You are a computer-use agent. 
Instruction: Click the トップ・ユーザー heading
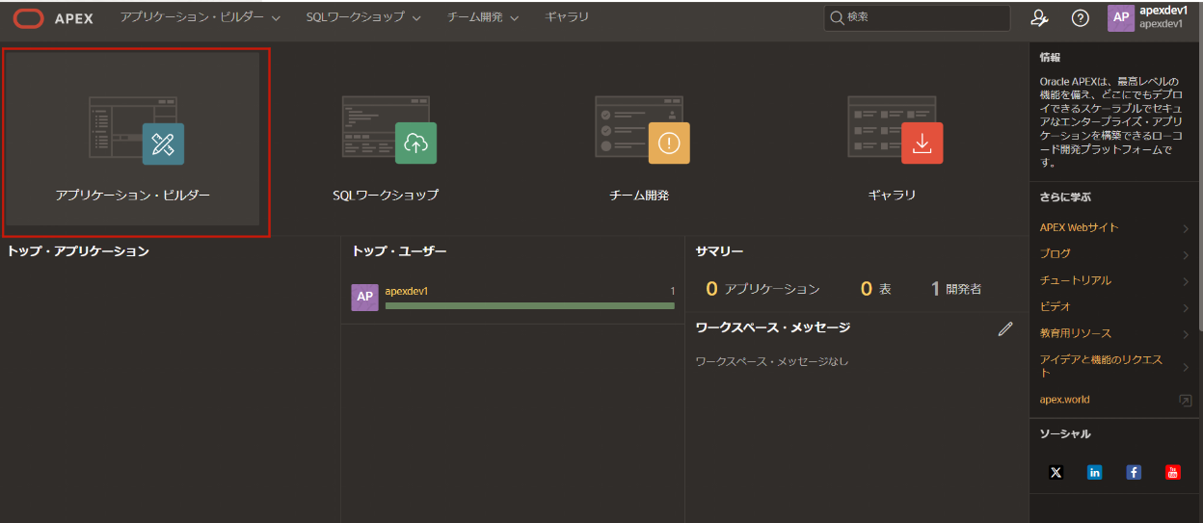pyautogui.click(x=399, y=251)
